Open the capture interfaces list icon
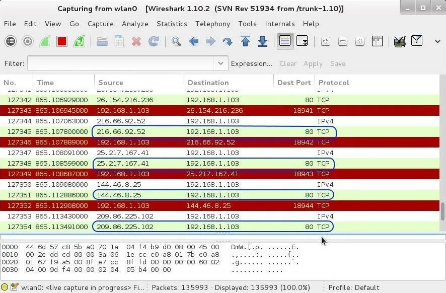The width and height of the screenshot is (446, 293). tap(11, 41)
